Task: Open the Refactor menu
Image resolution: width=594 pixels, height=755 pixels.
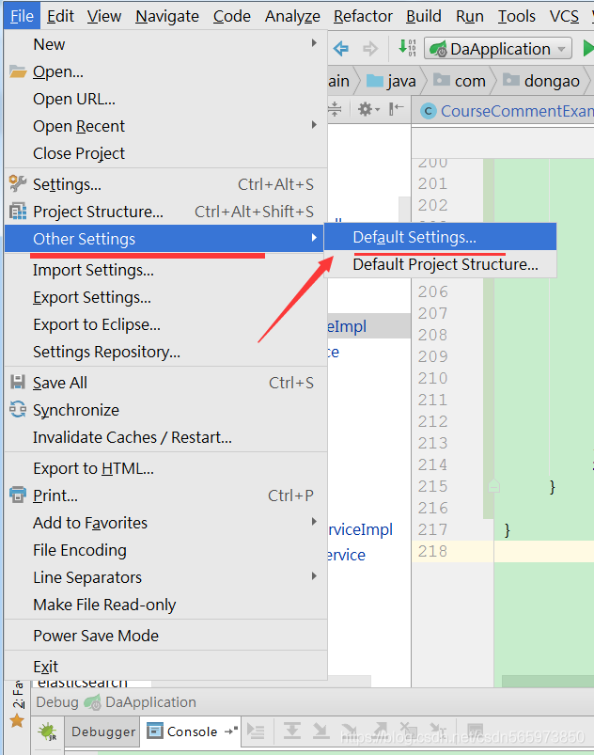Action: coord(363,16)
